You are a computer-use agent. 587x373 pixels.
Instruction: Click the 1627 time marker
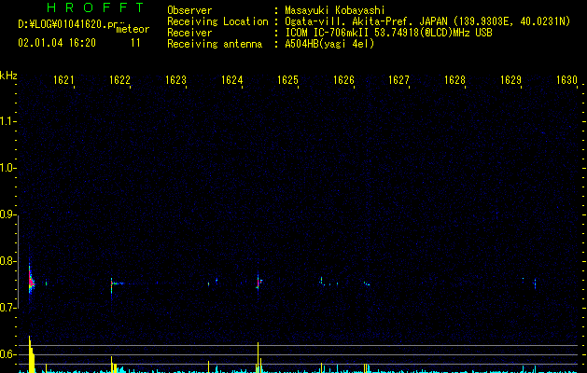[398, 79]
